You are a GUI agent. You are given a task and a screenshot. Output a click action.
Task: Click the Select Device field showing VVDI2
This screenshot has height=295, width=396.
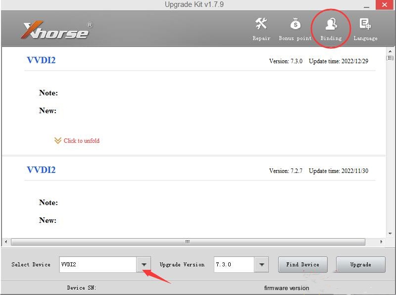[x=98, y=264]
